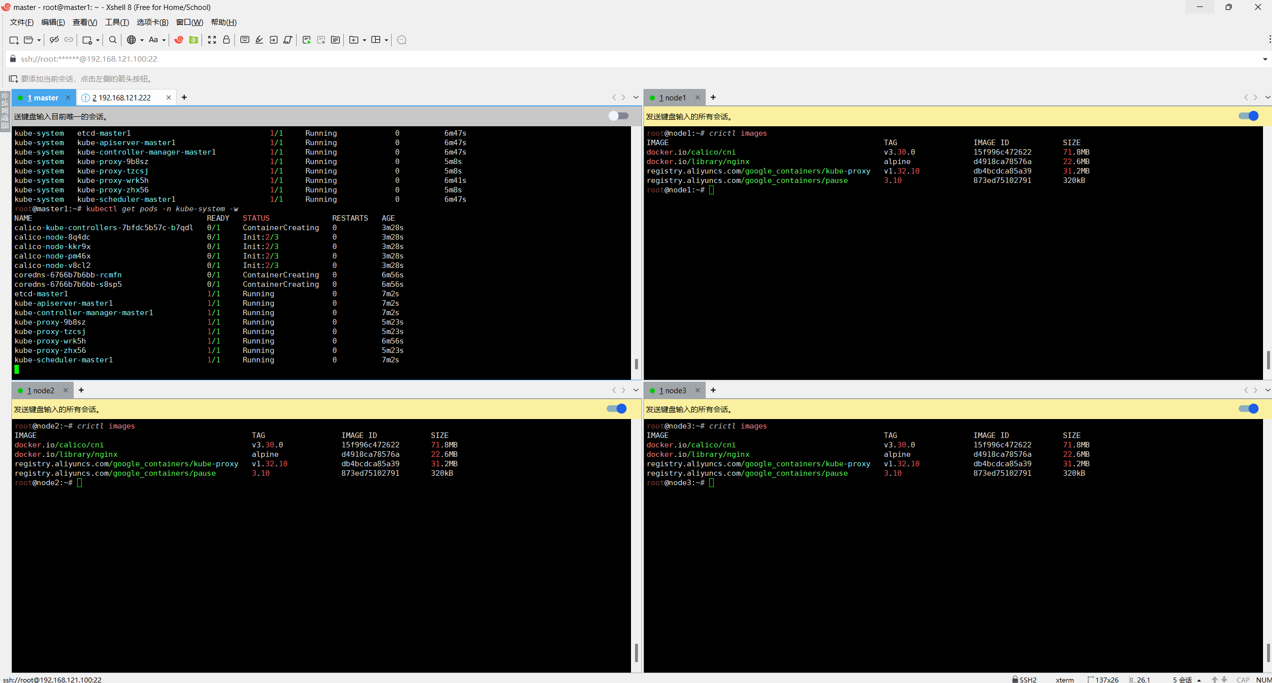This screenshot has width=1272, height=683.
Task: Open the address bar history dropdown
Action: 1265,59
